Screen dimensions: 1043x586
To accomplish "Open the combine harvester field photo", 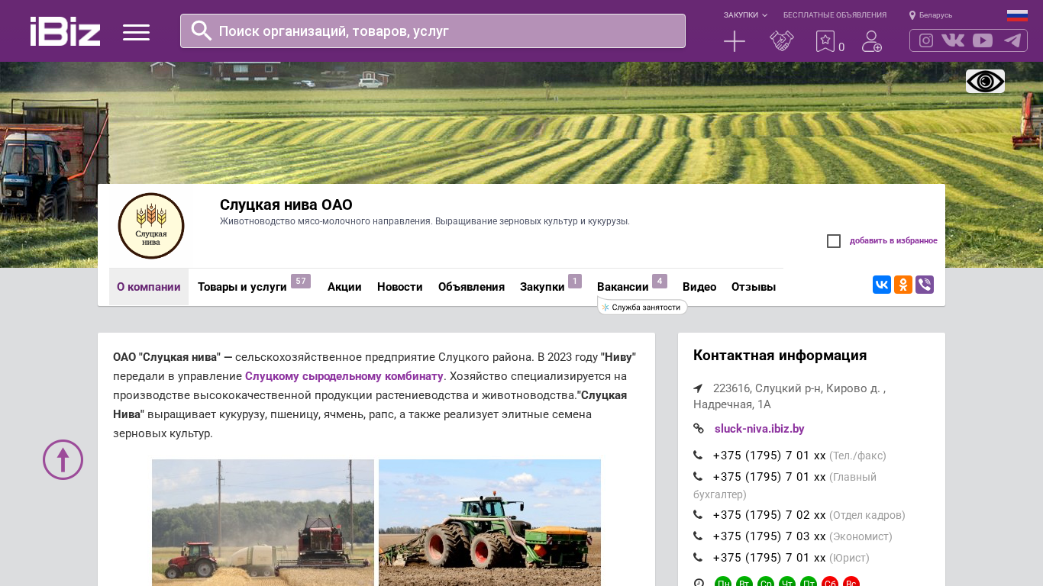I will click(x=263, y=523).
